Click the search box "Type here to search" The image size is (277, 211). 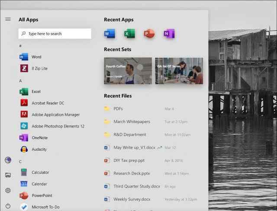tap(55, 34)
